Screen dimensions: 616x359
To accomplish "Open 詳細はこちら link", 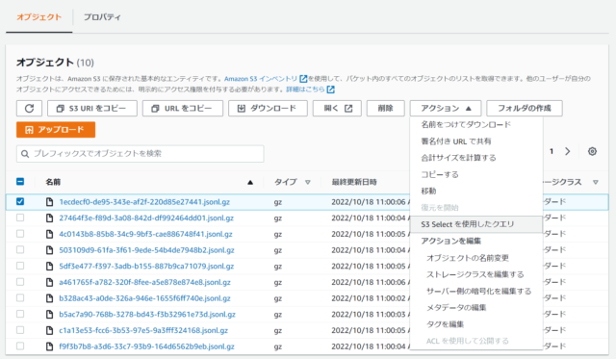I will [x=306, y=90].
